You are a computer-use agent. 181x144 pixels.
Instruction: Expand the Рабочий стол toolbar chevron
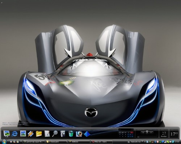click(142, 141)
